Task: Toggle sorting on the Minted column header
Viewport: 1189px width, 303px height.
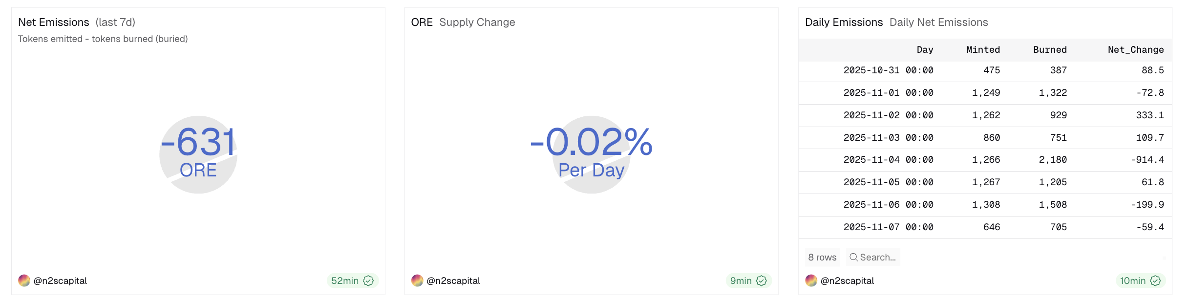Action: click(983, 49)
